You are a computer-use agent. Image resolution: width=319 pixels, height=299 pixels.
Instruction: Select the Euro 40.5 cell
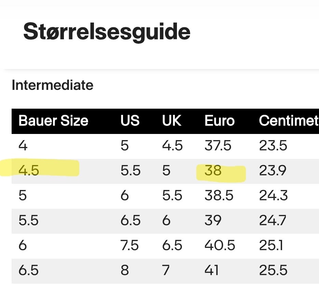[x=220, y=245]
